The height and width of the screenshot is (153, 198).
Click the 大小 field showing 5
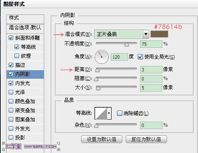point(151,88)
